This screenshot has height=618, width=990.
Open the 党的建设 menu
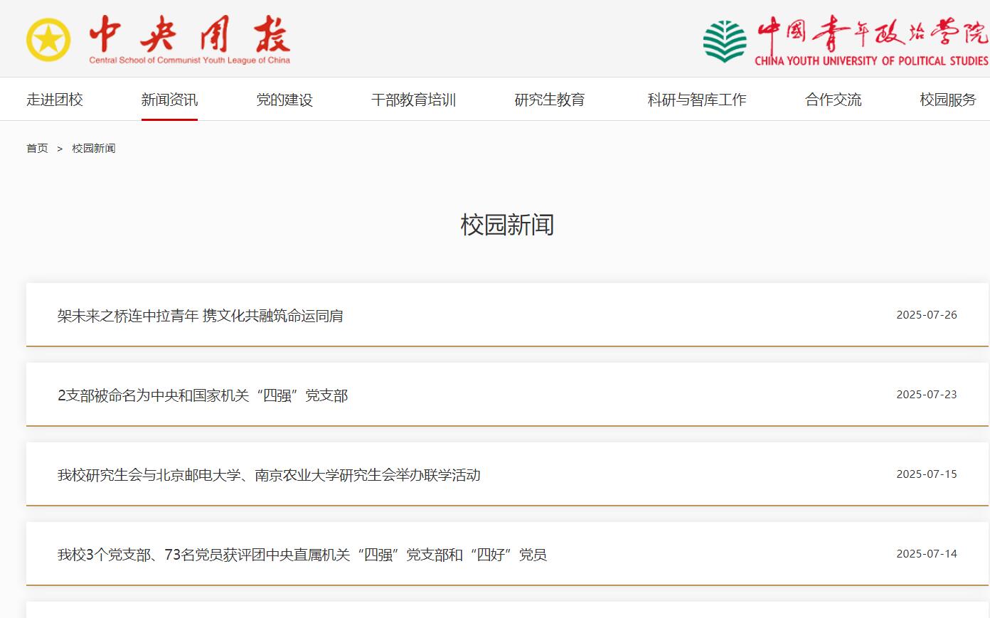tap(284, 100)
